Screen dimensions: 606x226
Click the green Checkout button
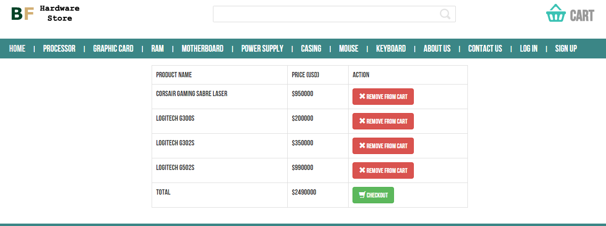373,195
